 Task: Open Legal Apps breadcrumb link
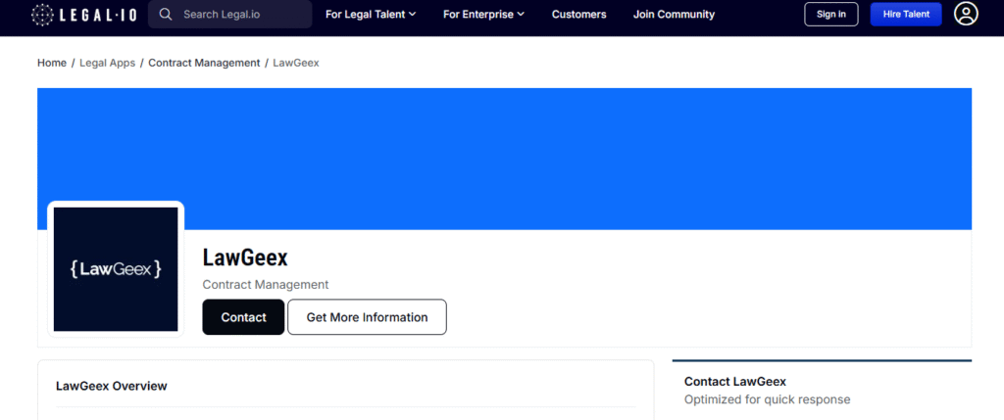tap(108, 63)
